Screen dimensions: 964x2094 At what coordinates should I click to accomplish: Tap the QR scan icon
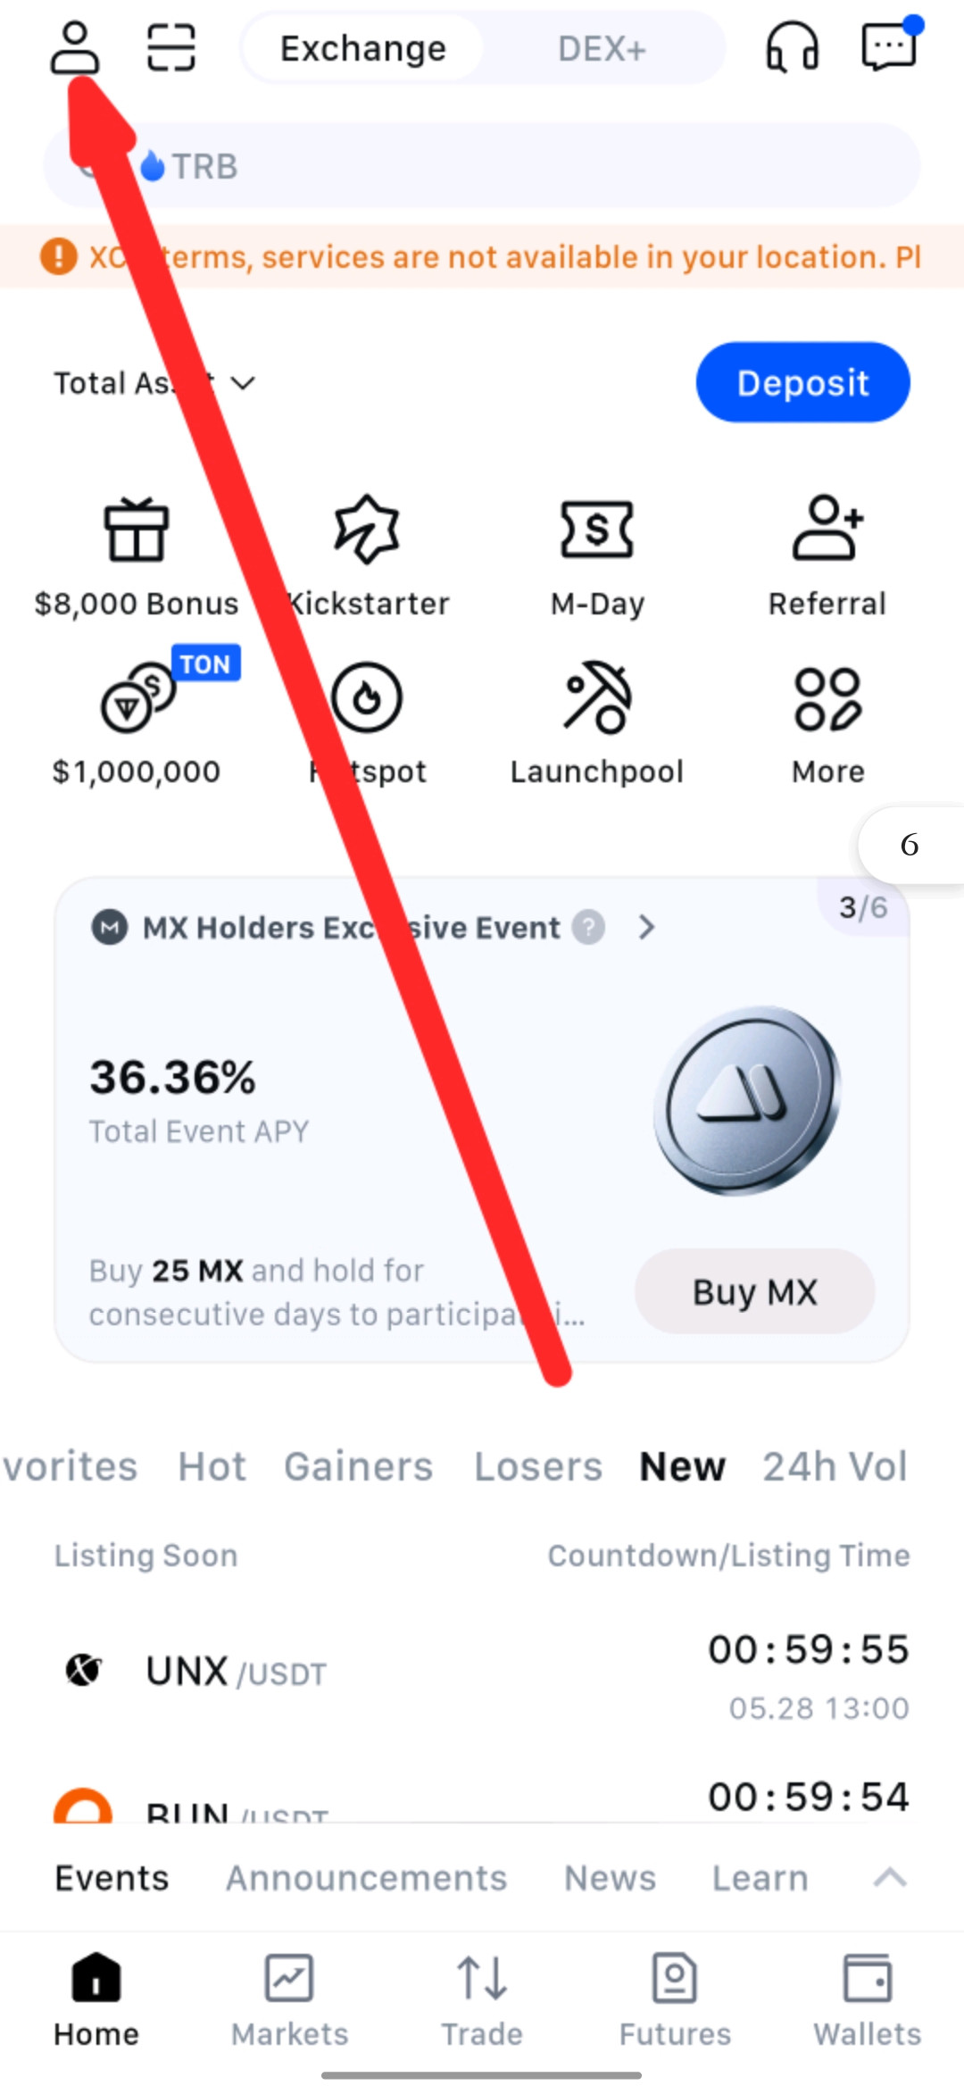170,48
